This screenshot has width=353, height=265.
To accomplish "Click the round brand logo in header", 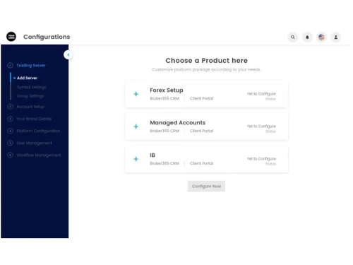I will [x=11, y=37].
